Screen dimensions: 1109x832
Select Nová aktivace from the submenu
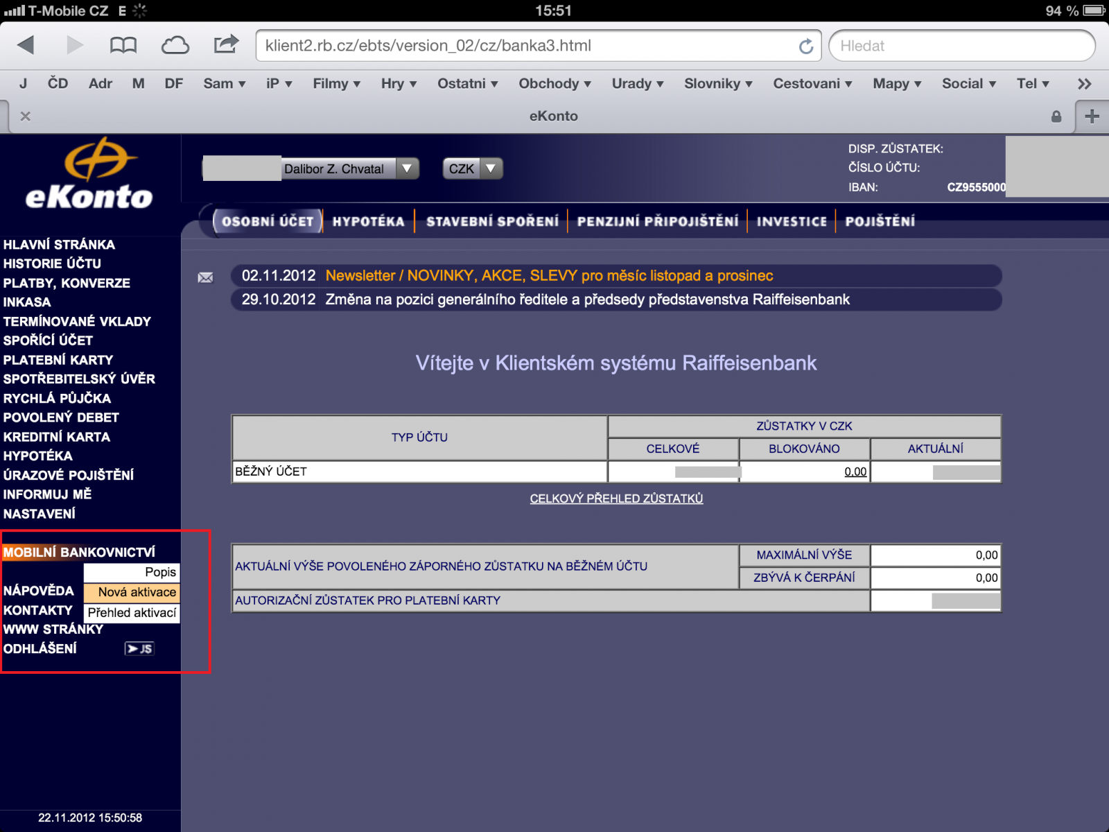click(x=132, y=592)
